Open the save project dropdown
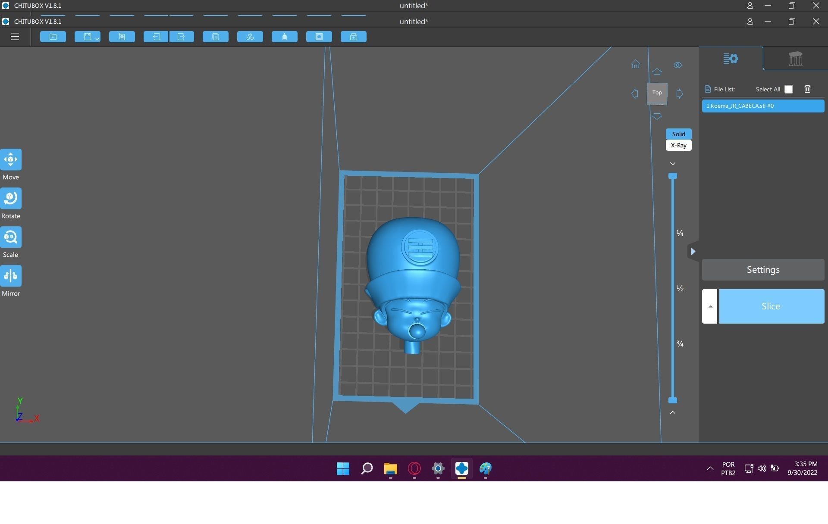The height and width of the screenshot is (524, 828). point(97,38)
